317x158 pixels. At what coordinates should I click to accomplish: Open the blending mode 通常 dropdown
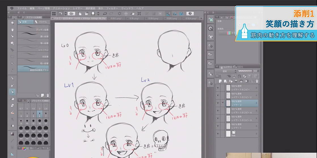[x=226, y=71]
